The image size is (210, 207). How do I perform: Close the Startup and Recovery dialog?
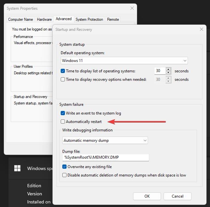pyautogui.click(x=202, y=29)
